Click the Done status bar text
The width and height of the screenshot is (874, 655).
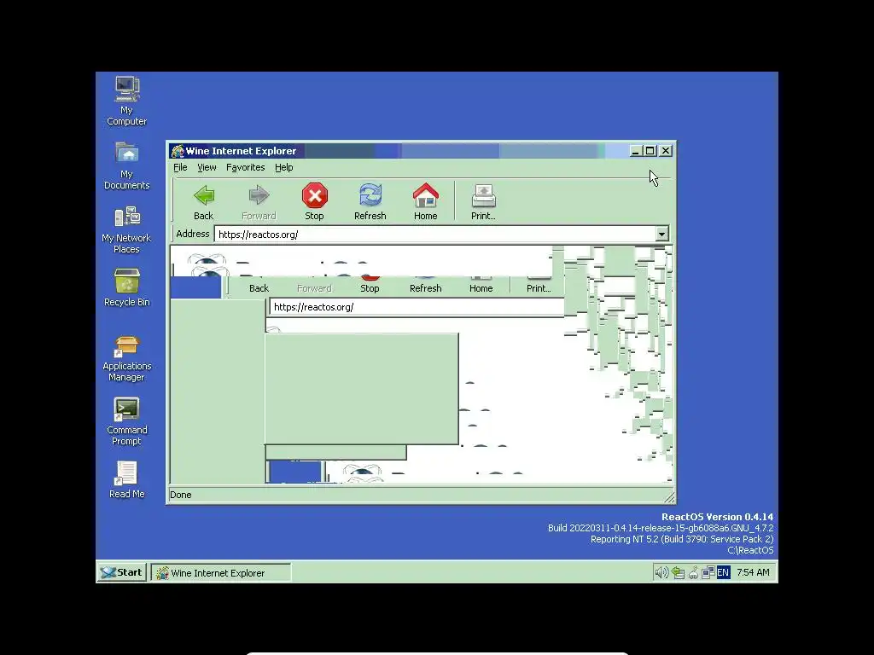point(181,495)
